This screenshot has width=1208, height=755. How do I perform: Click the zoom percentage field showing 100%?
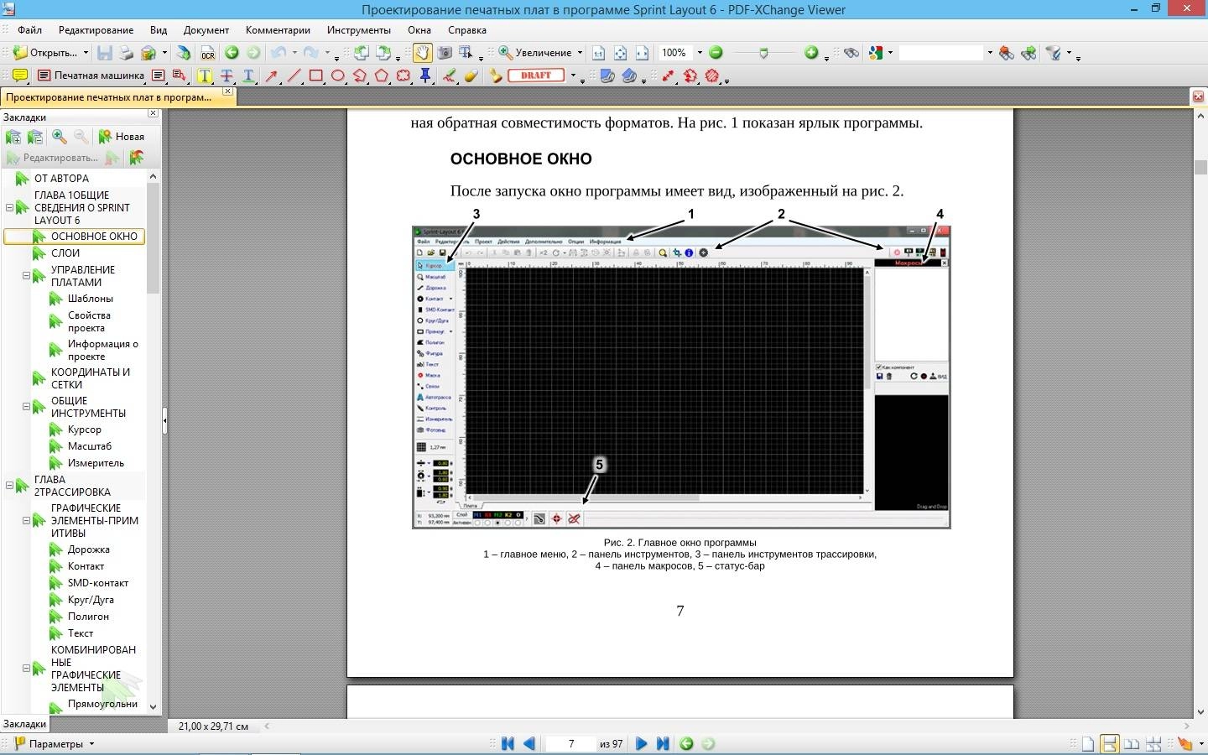(675, 53)
